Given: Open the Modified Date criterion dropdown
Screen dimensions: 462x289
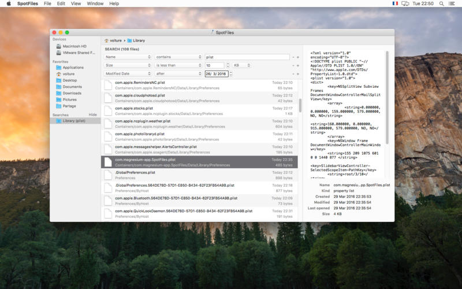Looking at the screenshot, I should (x=128, y=73).
